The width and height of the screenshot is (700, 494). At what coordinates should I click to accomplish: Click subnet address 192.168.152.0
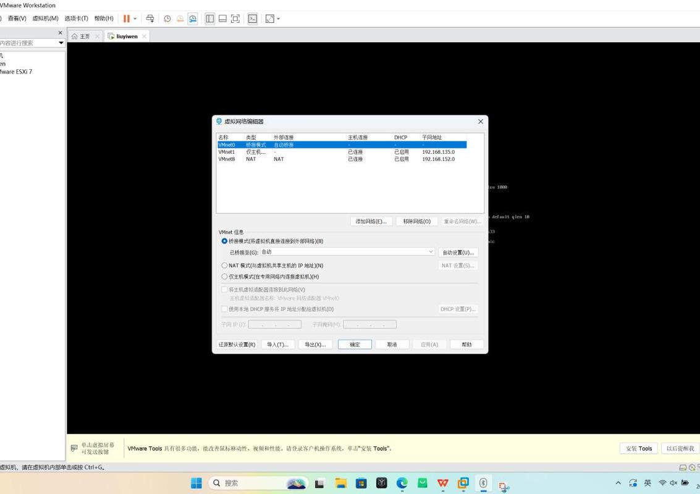coord(439,159)
